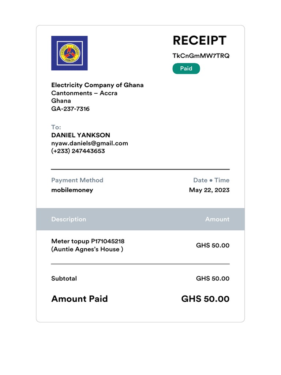Select the mobilemoney payment method value
Screen dimensions: 281x375
[x=72, y=190]
